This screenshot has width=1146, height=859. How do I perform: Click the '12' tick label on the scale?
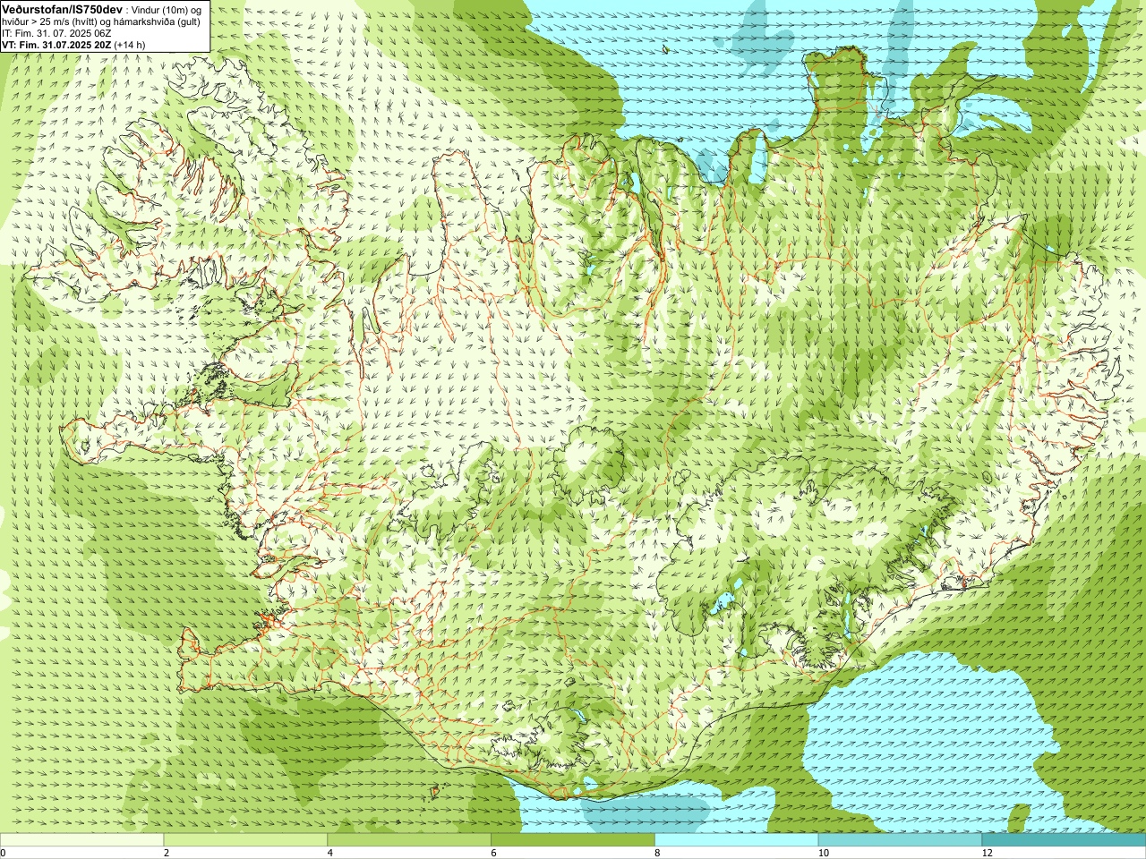(x=987, y=853)
